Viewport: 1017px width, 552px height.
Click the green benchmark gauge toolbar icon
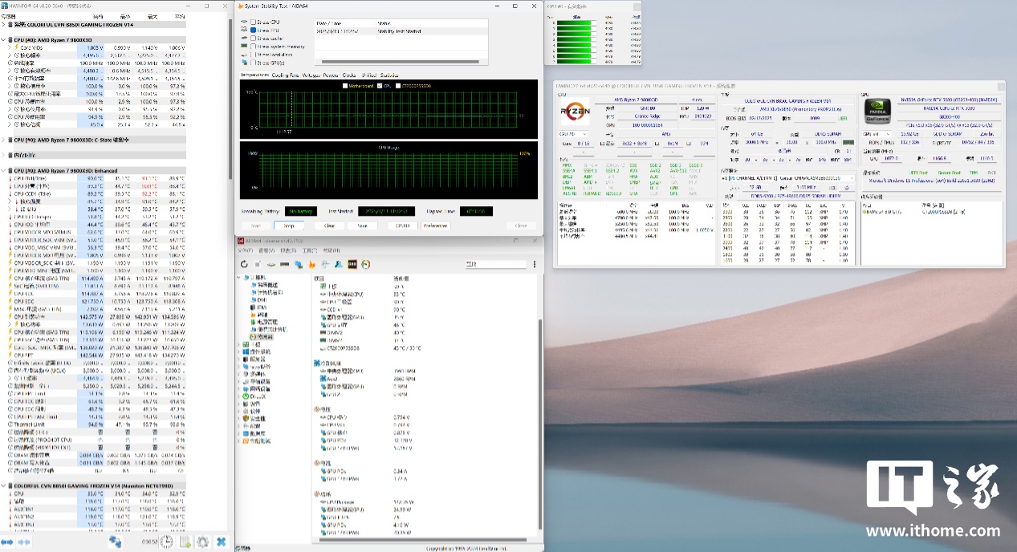tap(365, 264)
